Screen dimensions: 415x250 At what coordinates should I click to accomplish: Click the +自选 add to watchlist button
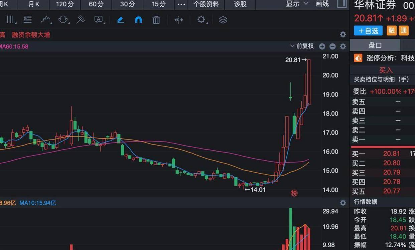tap(368, 31)
